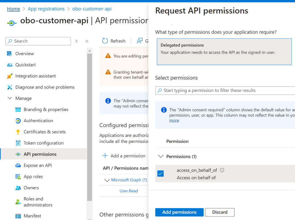Click the Integration assistant rocket icon
The width and height of the screenshot is (295, 220).
10,76
